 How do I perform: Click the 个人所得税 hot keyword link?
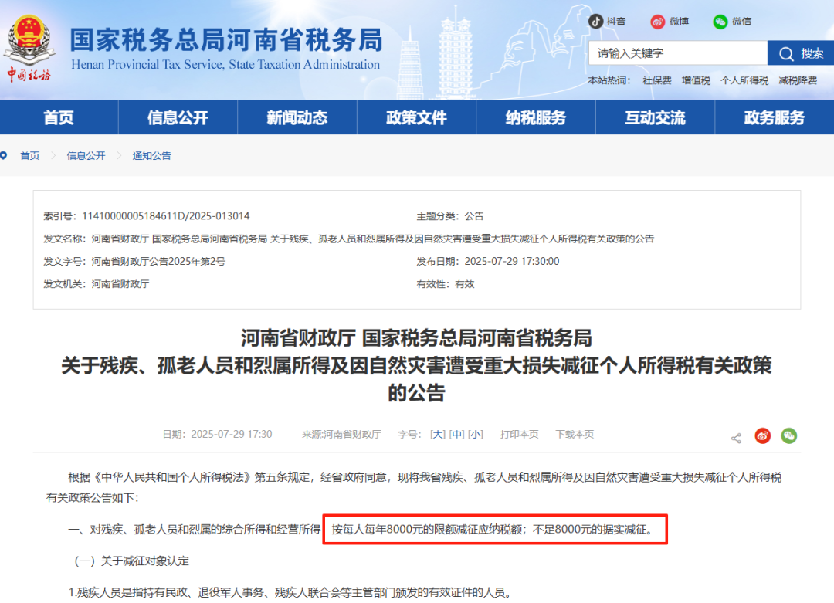click(744, 80)
